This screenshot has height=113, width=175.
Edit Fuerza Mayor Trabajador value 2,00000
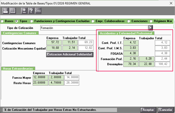coord(56,77)
